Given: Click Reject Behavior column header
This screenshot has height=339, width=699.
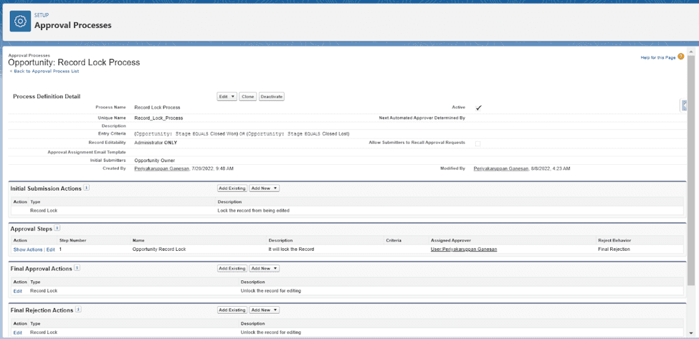Looking at the screenshot, I should point(614,241).
